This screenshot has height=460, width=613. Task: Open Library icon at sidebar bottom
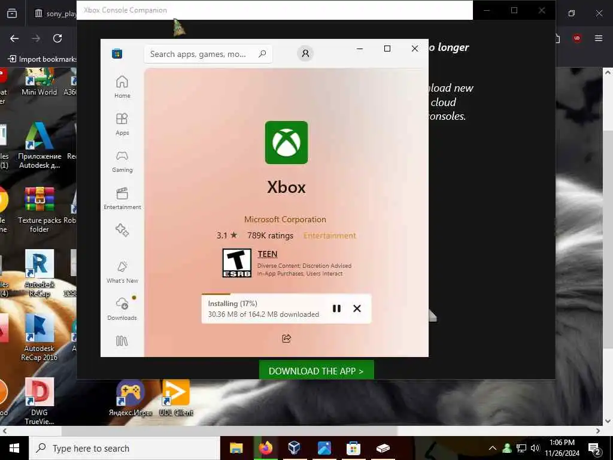pos(122,341)
